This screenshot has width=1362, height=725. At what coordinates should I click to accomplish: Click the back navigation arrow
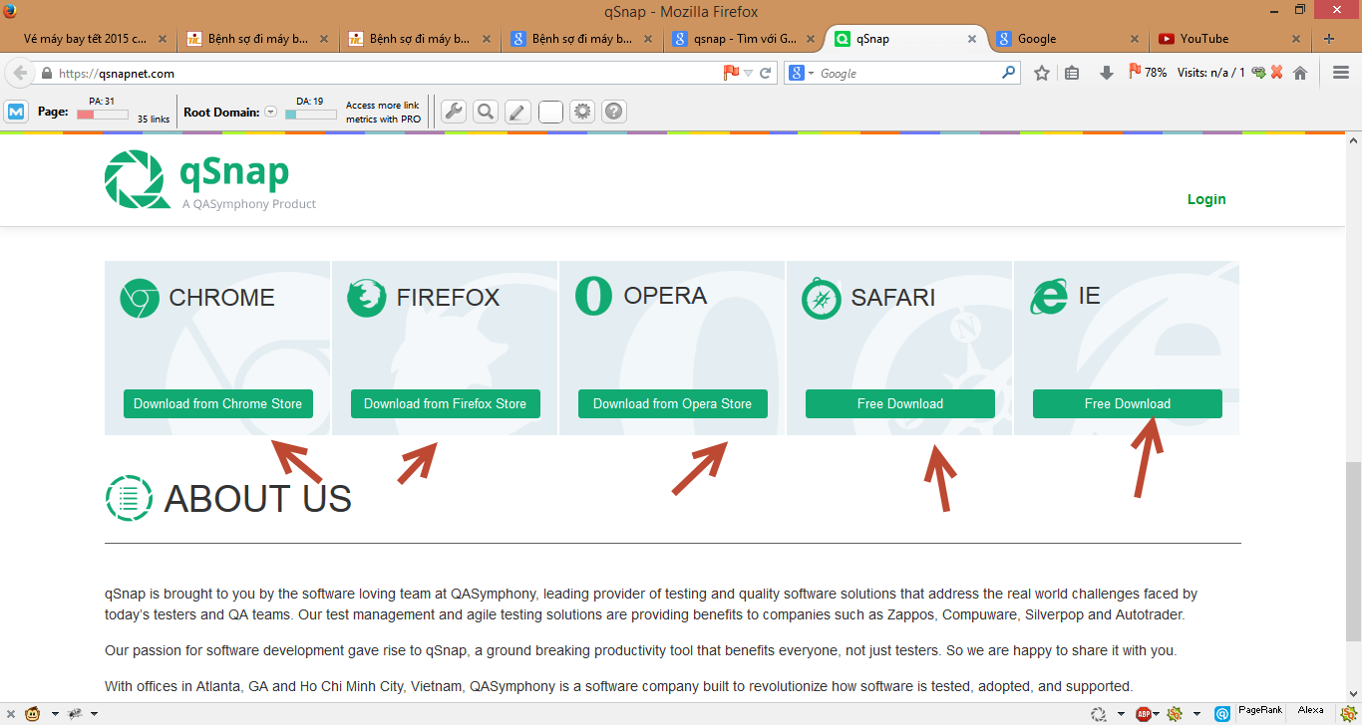(20, 73)
